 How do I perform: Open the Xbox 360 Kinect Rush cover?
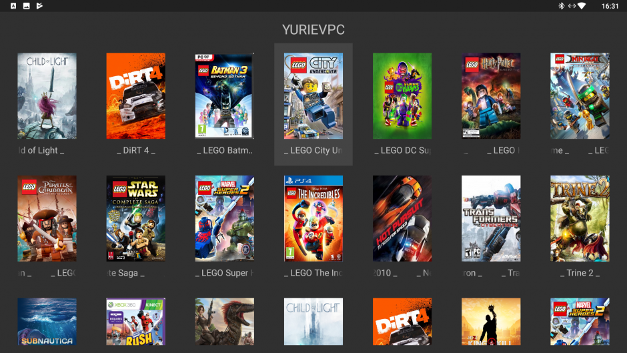pyautogui.click(x=135, y=322)
